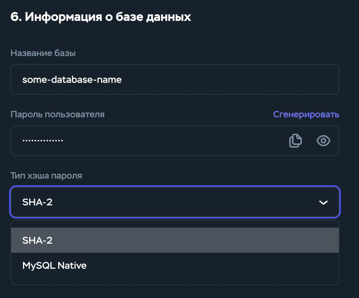Show the password using the eye icon
359x298 pixels.
[323, 141]
